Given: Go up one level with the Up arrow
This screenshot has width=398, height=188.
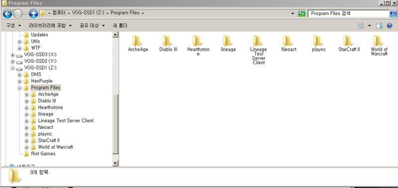Looking at the screenshot, I should tap(33, 14).
